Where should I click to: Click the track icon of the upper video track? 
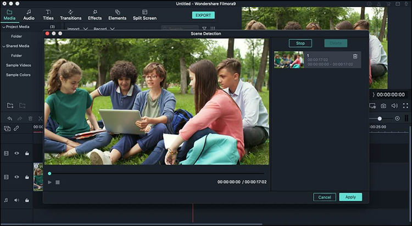pyautogui.click(x=6, y=153)
